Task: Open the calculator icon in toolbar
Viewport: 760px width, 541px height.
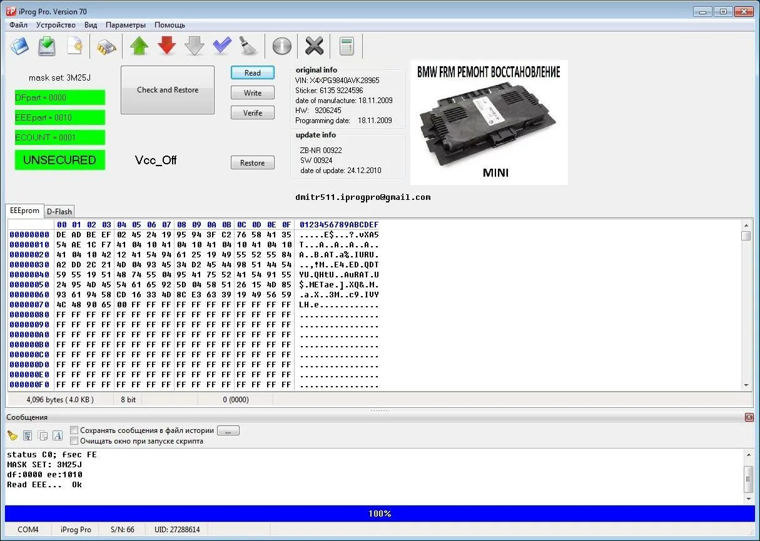Action: point(347,46)
